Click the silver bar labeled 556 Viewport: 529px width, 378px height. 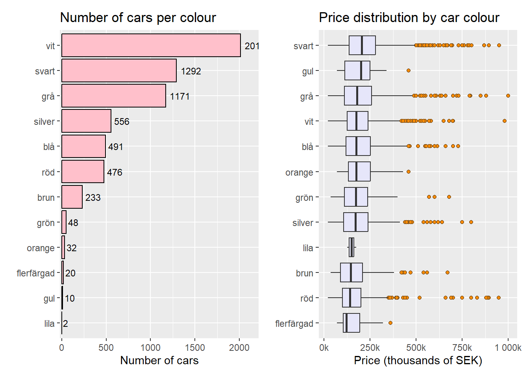(86, 121)
